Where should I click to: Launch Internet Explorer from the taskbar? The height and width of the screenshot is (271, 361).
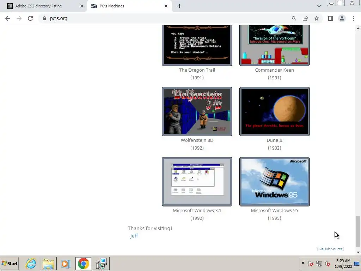point(31,263)
